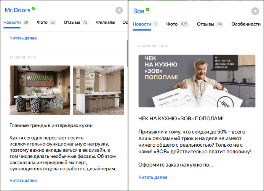The height and width of the screenshot is (191, 264).
Task: Click the Mr.Doors panel vertical scrollbar
Action: [x=128, y=53]
